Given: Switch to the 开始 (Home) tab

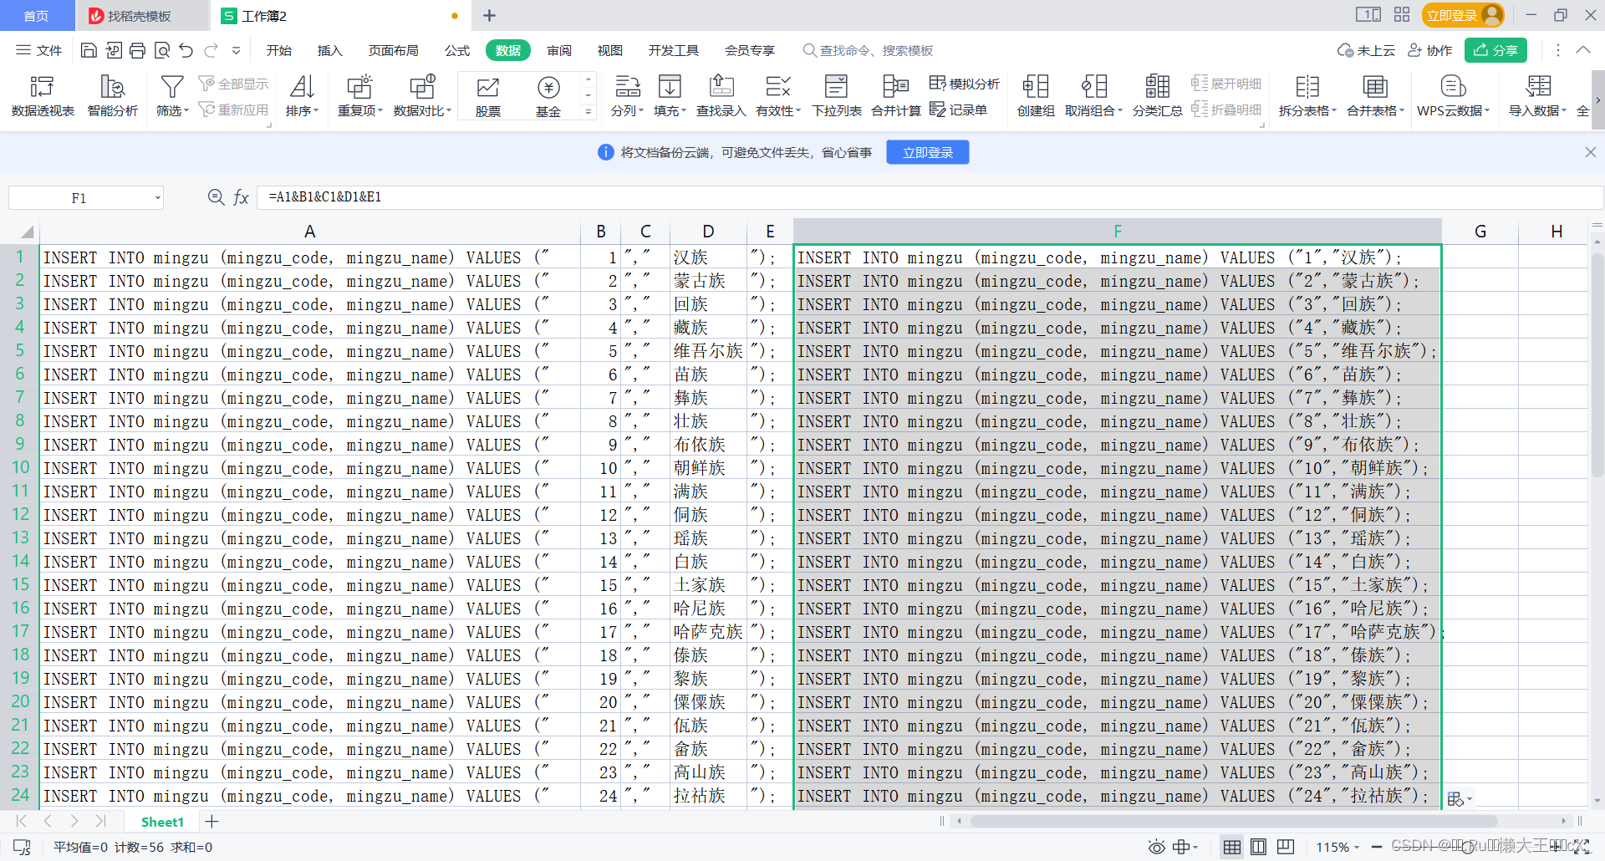Looking at the screenshot, I should coord(279,50).
